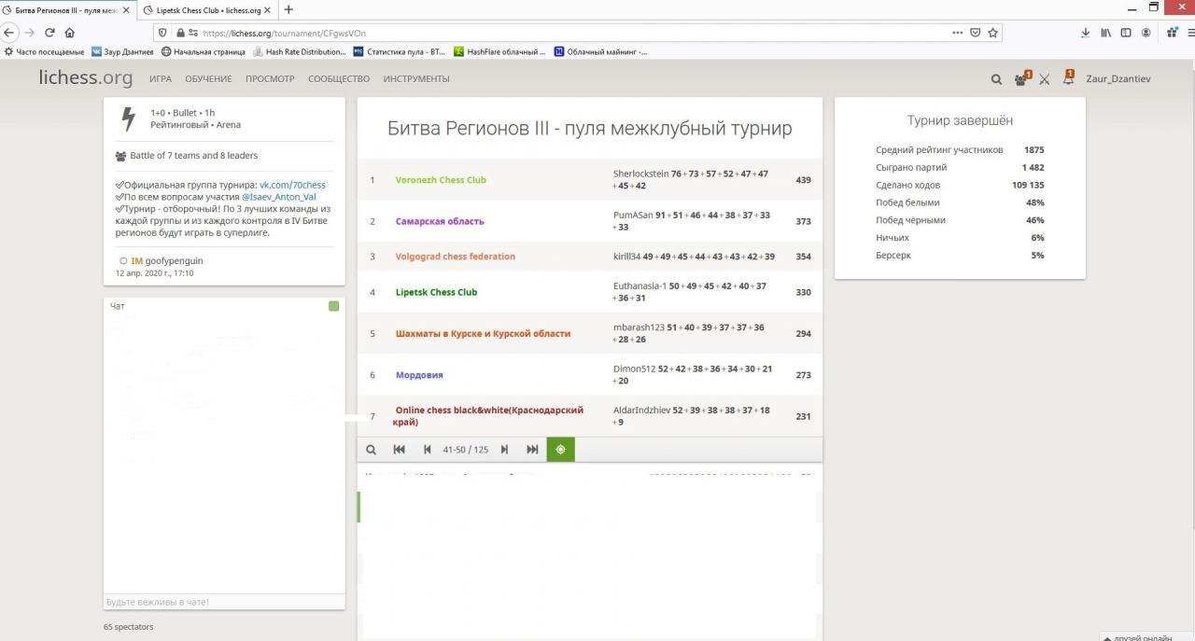This screenshot has height=641, width=1195.
Task: Click player Sherlockstein
Action: coord(641,174)
